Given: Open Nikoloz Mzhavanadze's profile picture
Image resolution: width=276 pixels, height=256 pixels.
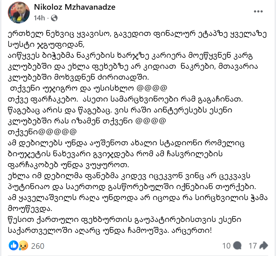Looking at the screenshot, I should (19, 13).
